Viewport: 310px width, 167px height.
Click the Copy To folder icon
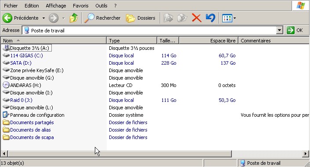tap(182, 18)
